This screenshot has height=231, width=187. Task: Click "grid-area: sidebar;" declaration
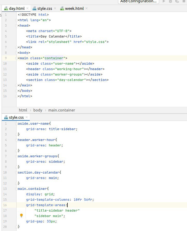[x=46, y=162]
